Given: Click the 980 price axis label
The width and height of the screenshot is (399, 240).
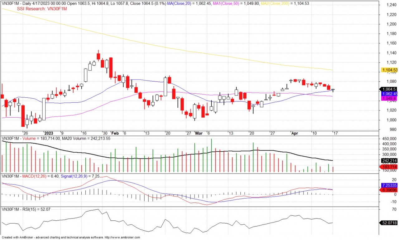Looking at the screenshot, I should (x=393, y=130).
